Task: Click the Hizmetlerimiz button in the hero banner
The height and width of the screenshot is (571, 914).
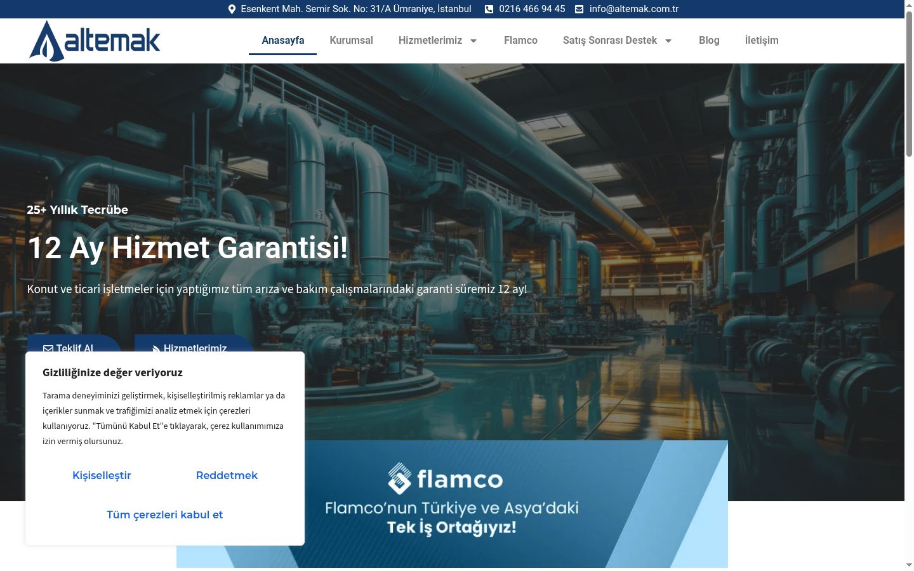Action: [x=194, y=344]
